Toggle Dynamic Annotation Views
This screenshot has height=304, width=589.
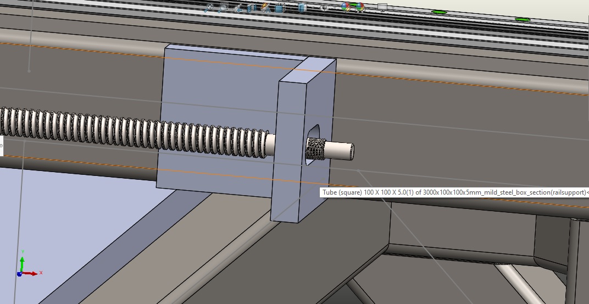[x=266, y=8]
